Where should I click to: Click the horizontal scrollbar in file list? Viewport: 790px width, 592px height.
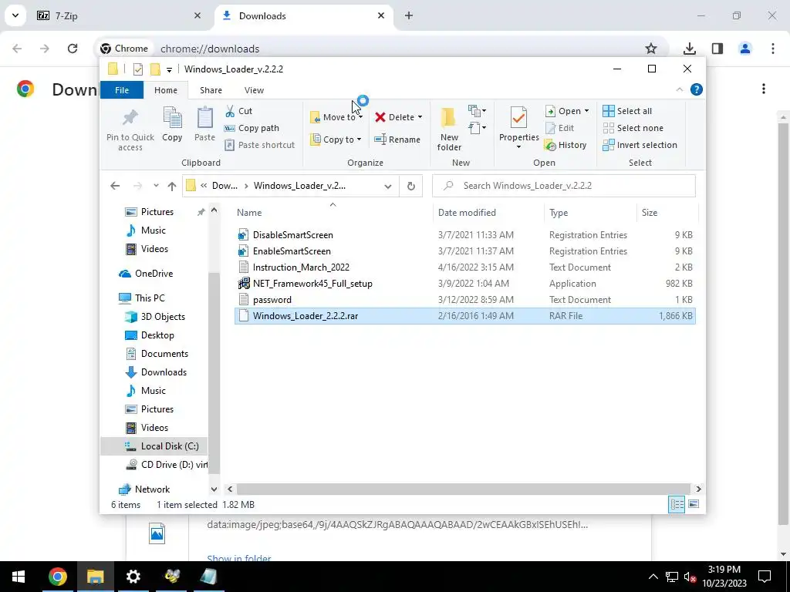click(x=463, y=489)
